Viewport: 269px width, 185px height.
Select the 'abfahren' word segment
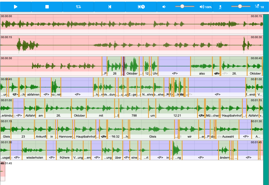coord(33,94)
